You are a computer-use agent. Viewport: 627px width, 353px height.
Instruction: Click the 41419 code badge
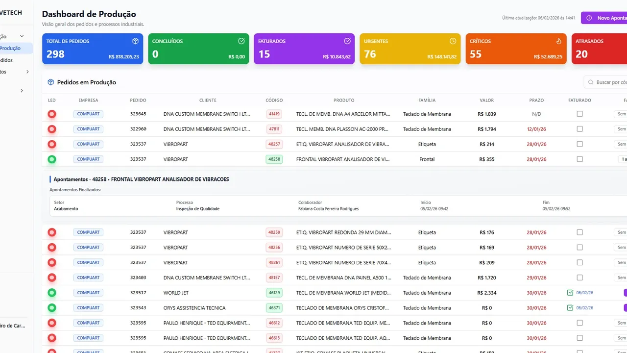coord(274,114)
